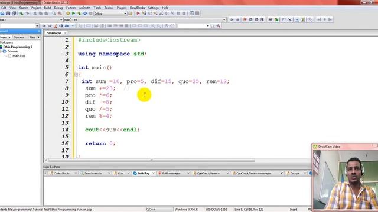Open the wxSmith menu
The height and width of the screenshot is (212, 378).
click(x=84, y=8)
